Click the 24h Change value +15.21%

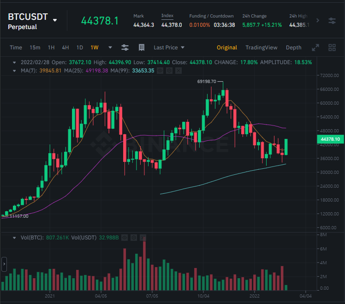click(272, 25)
